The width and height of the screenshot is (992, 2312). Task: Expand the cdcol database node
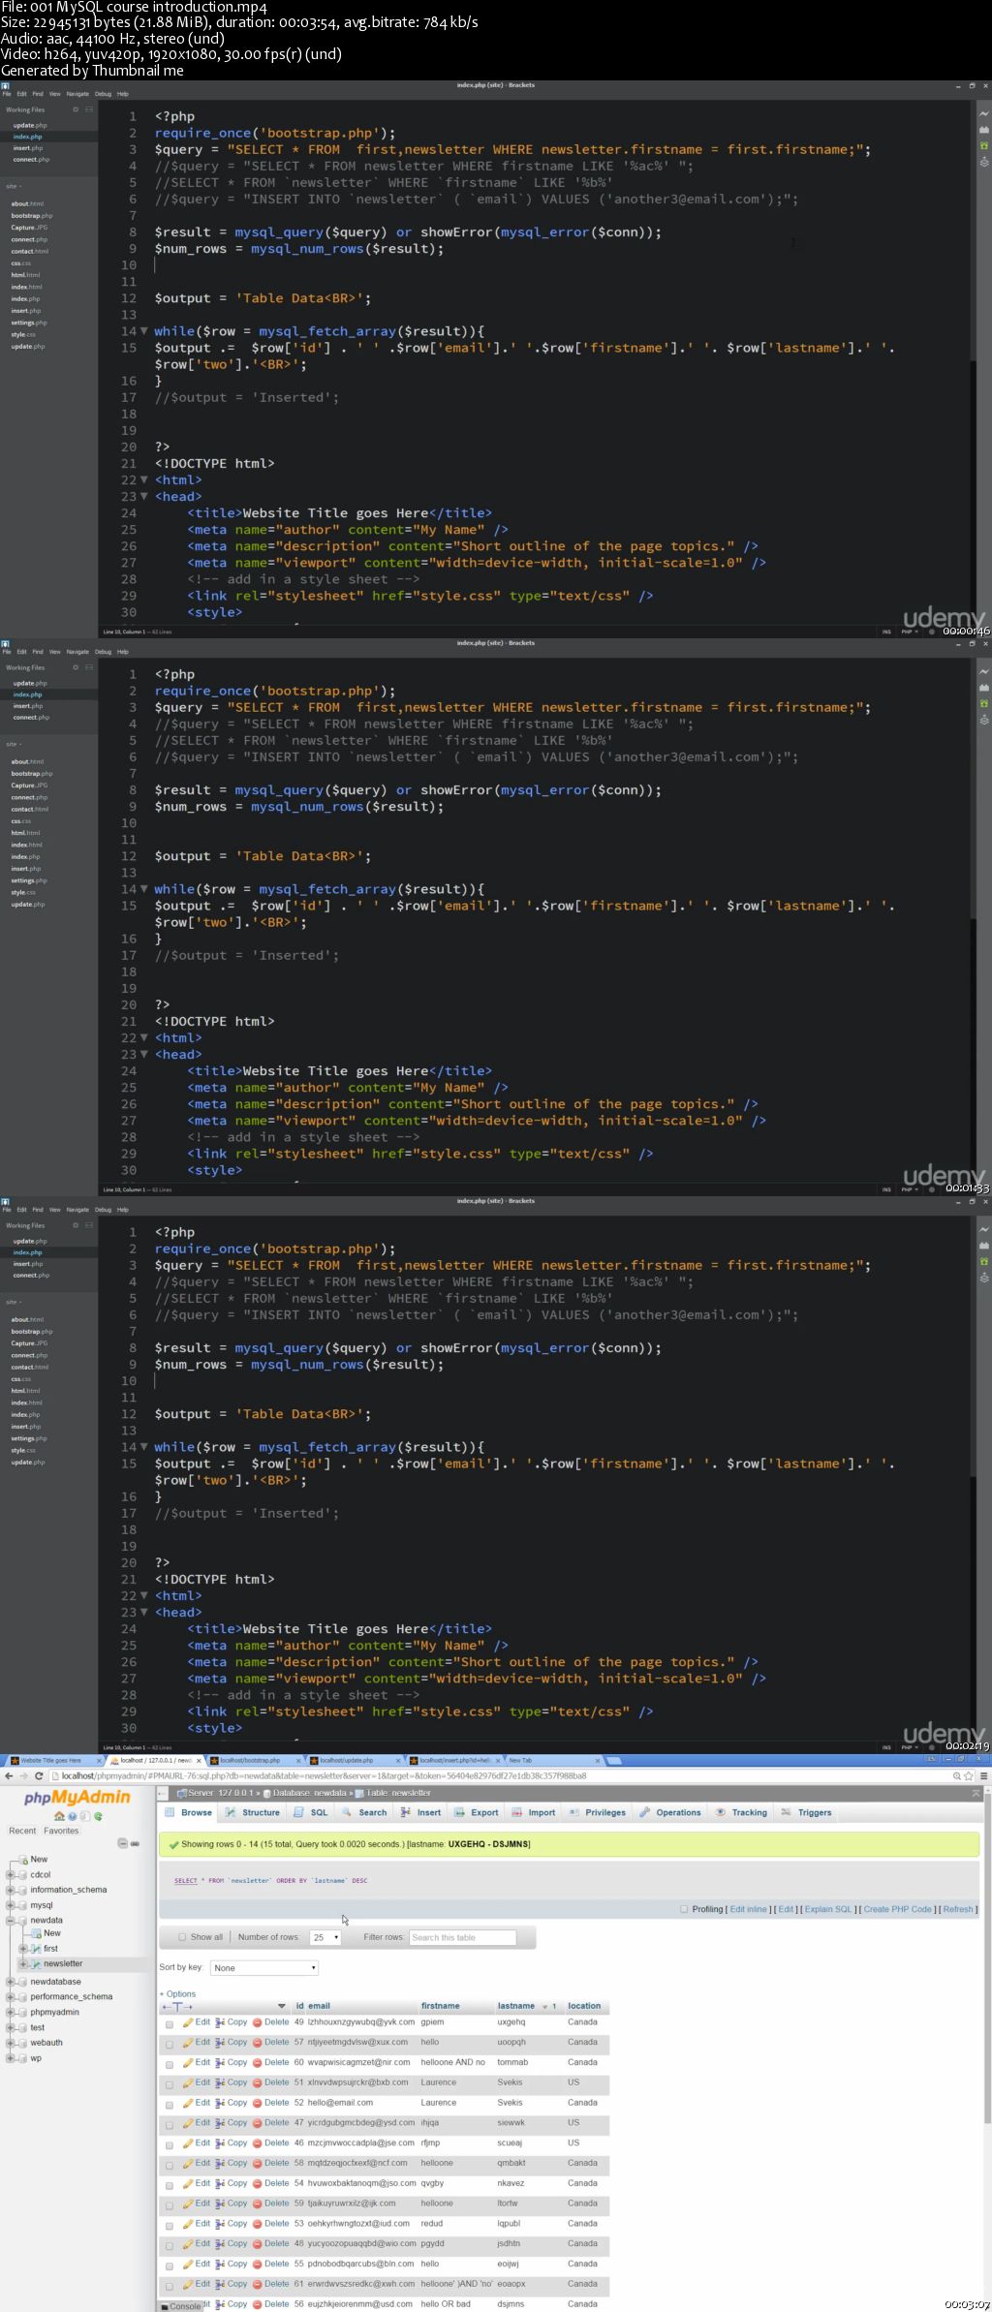tap(11, 1874)
